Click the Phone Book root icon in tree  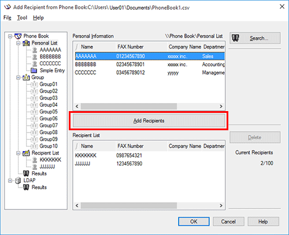(x=18, y=36)
